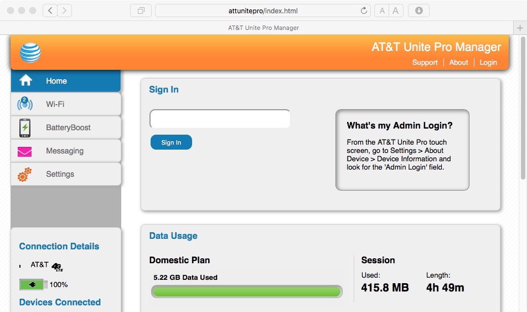Viewport: 527px width, 312px height.
Task: Click the pink Messaging envelope icon
Action: tap(25, 151)
